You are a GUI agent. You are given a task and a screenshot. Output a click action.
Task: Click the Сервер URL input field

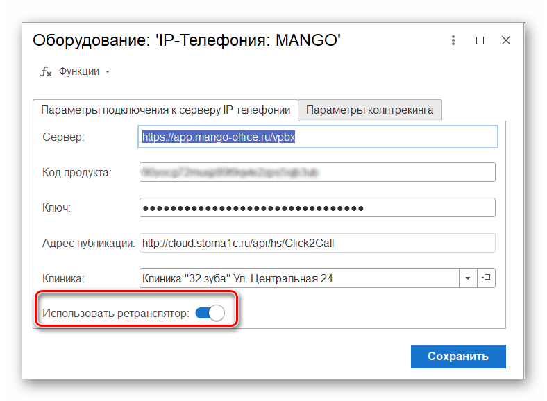coord(318,137)
